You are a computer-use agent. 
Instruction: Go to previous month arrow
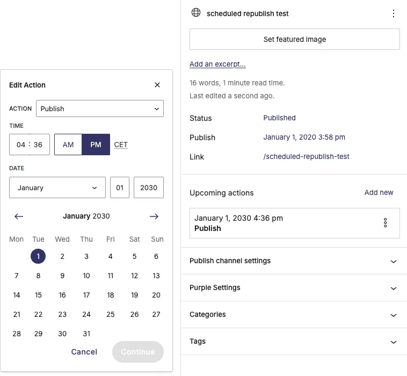[x=19, y=216]
